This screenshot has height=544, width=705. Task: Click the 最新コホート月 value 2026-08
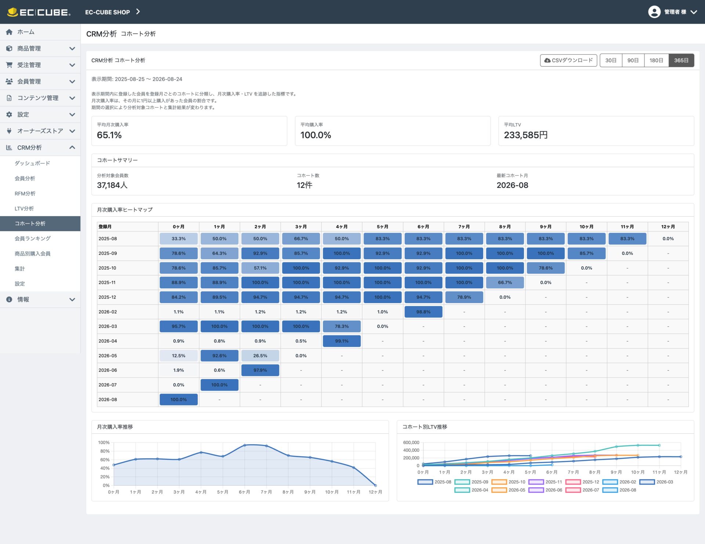tap(513, 185)
